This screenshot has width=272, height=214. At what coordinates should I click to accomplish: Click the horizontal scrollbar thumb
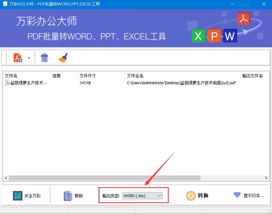coord(105,178)
